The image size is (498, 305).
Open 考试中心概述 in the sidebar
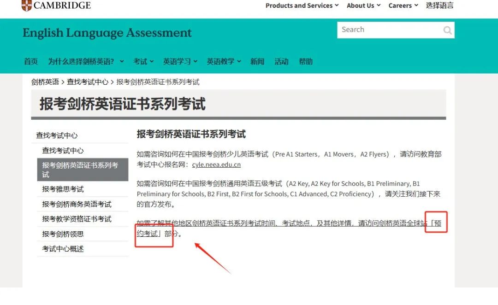click(63, 249)
